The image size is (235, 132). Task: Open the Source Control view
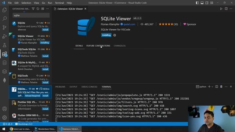click(x=4, y=27)
